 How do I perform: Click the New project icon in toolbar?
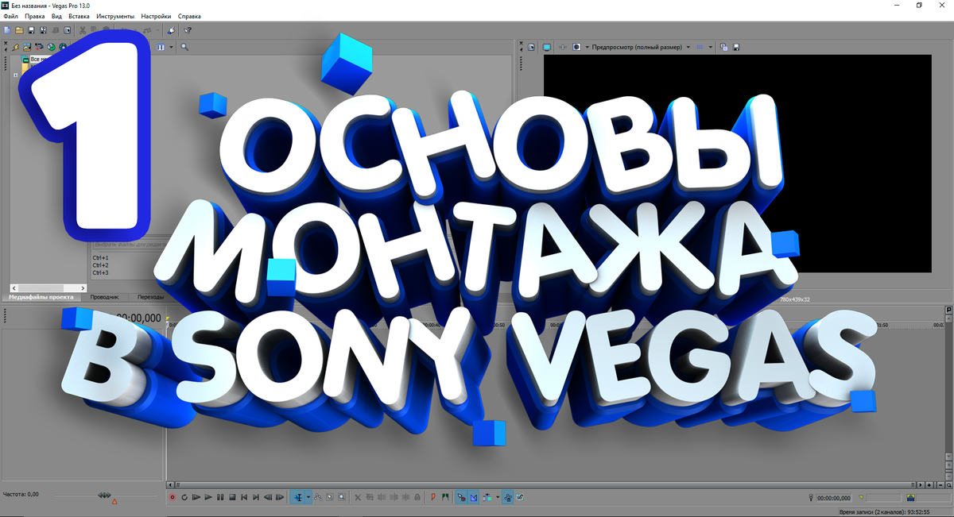pyautogui.click(x=7, y=30)
